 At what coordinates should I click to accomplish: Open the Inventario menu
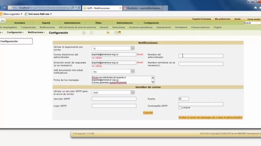click(x=20, y=23)
